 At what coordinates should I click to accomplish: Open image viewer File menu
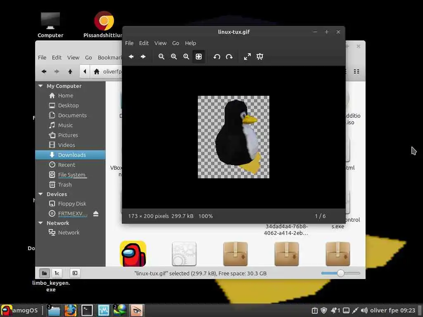pos(129,43)
